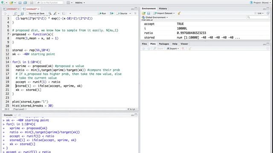Screen dimensions: 273x153
Task: Re-run the previous code region
Action: pyautogui.click(x=112, y=13)
